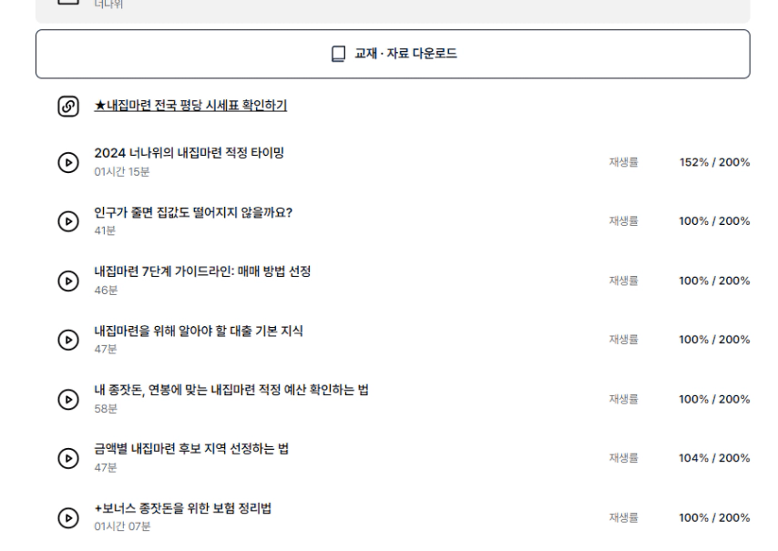Open lecture title 인구가 줄면 집값도 떨어지지 않을까?
Screen dimensions: 778x551
pyautogui.click(x=193, y=212)
